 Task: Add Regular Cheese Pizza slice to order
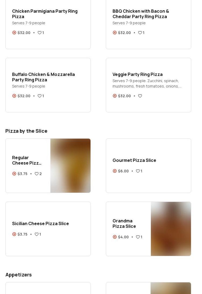[14, 174]
